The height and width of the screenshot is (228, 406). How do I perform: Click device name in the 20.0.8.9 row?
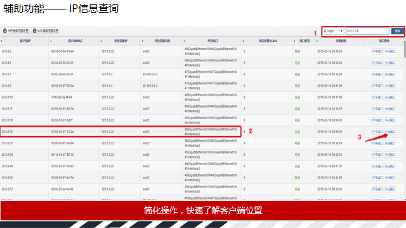coord(150,86)
